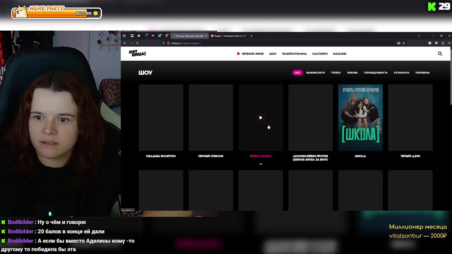Close the Яндекс search tab

(x=245, y=36)
